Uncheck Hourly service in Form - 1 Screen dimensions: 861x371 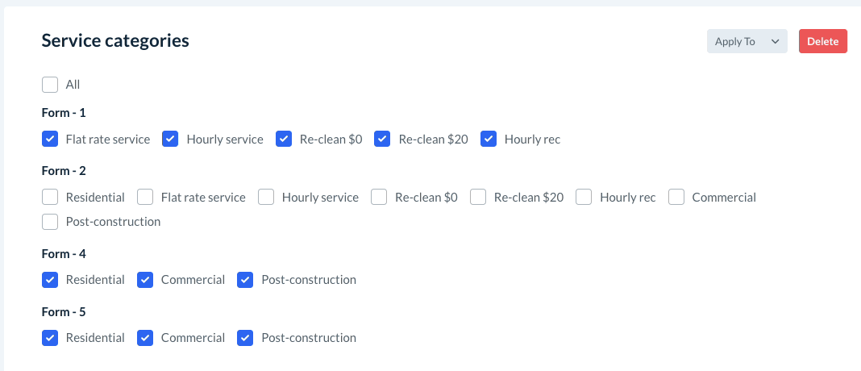point(170,139)
